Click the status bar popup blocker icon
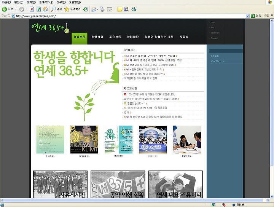The width and height of the screenshot is (274, 207). pyautogui.click(x=213, y=205)
